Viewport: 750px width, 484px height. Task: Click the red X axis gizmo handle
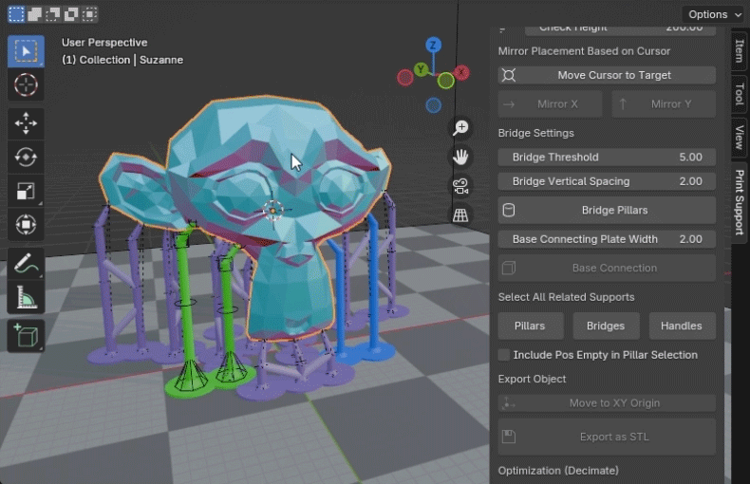point(461,73)
